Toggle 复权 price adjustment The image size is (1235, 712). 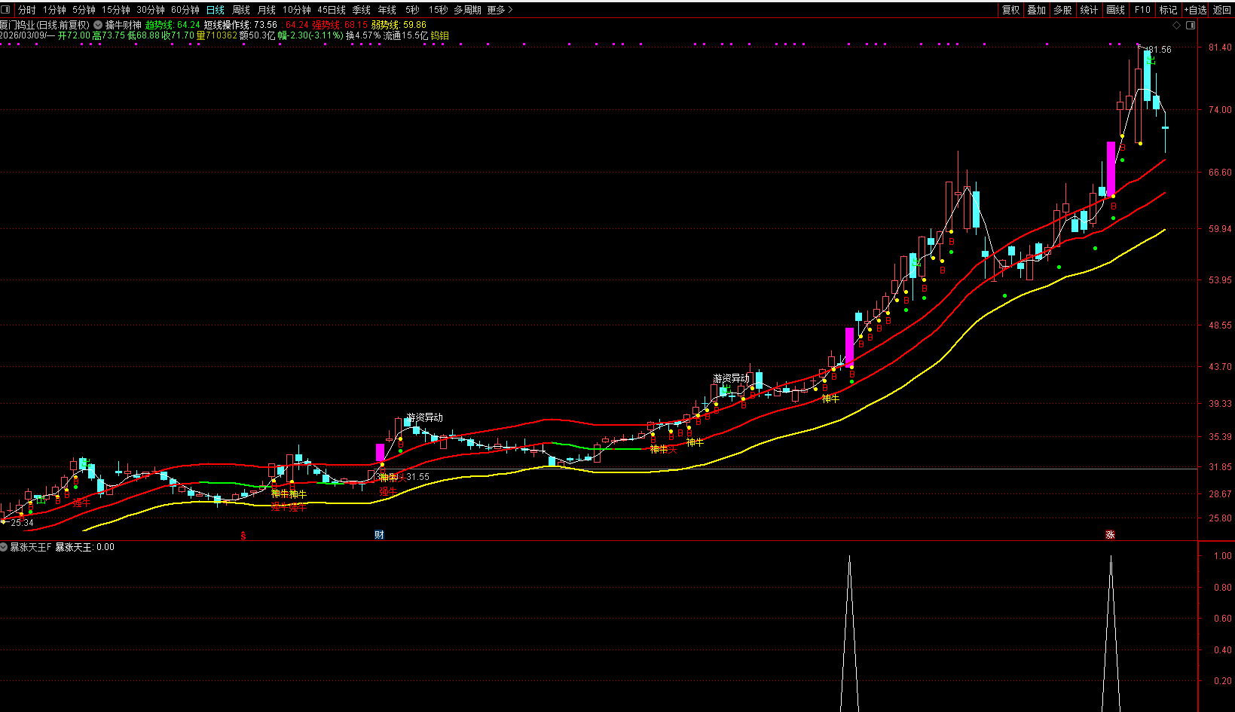coord(1010,10)
